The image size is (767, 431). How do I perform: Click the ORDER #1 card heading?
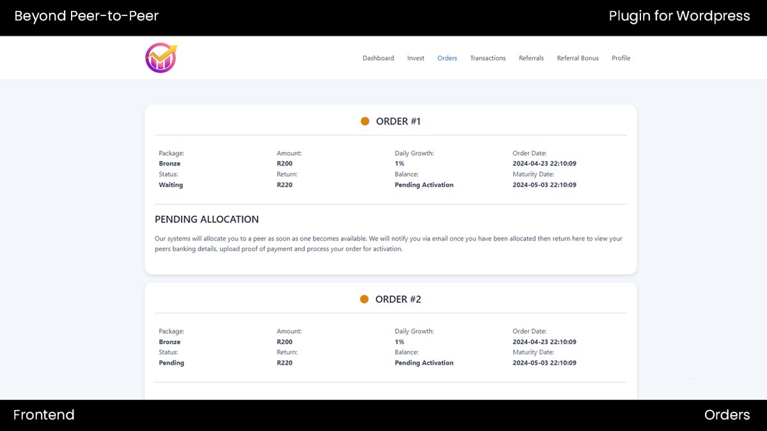(399, 121)
